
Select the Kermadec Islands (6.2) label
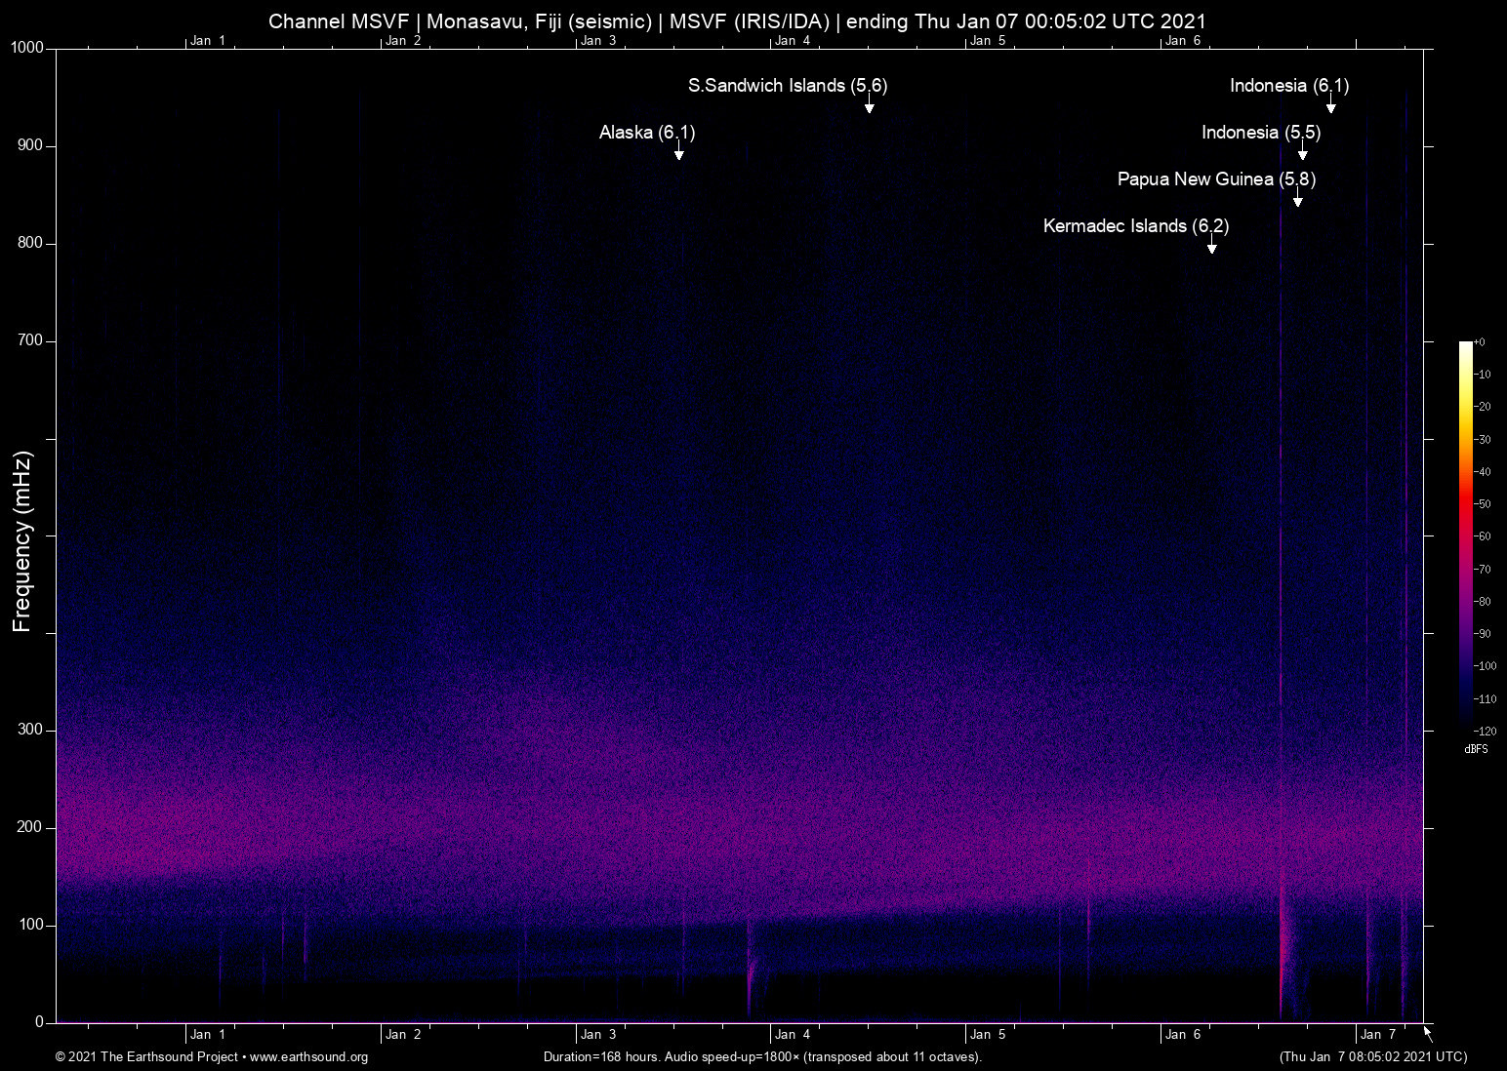[x=1136, y=226]
